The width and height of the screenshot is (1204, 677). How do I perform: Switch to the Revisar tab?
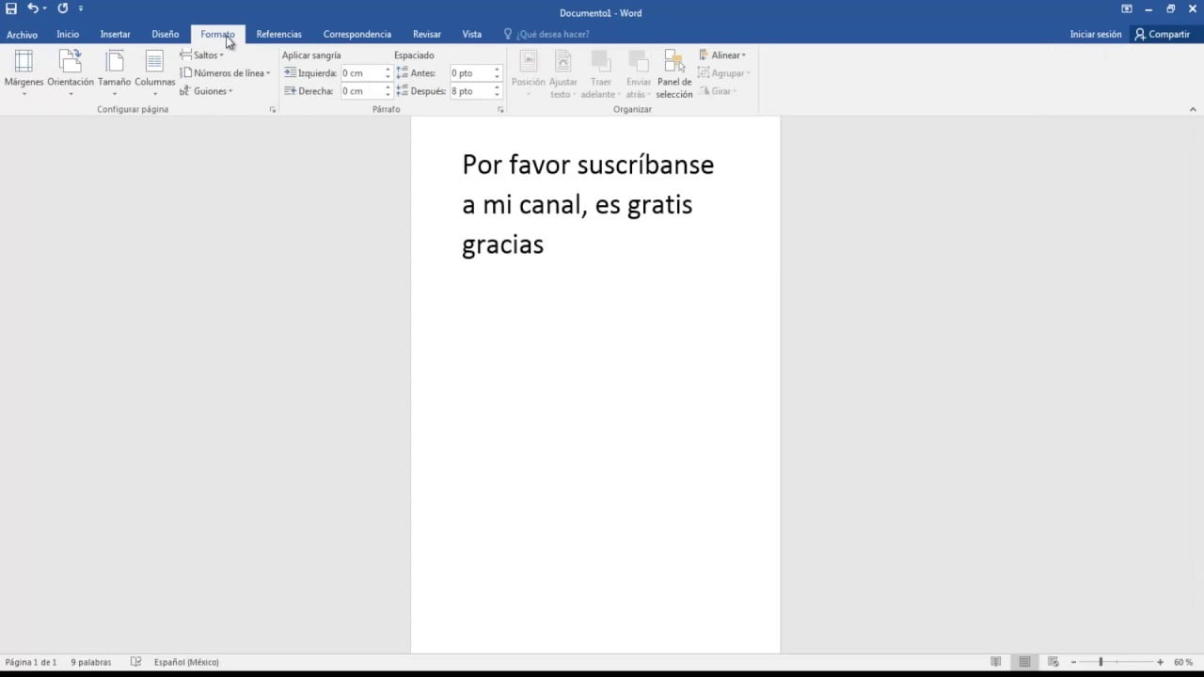426,34
